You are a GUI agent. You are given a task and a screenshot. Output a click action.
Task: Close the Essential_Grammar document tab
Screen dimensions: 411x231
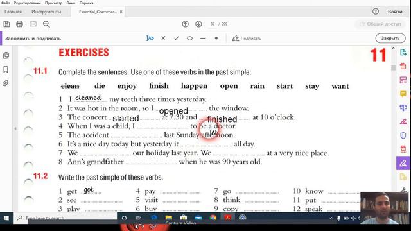121,12
